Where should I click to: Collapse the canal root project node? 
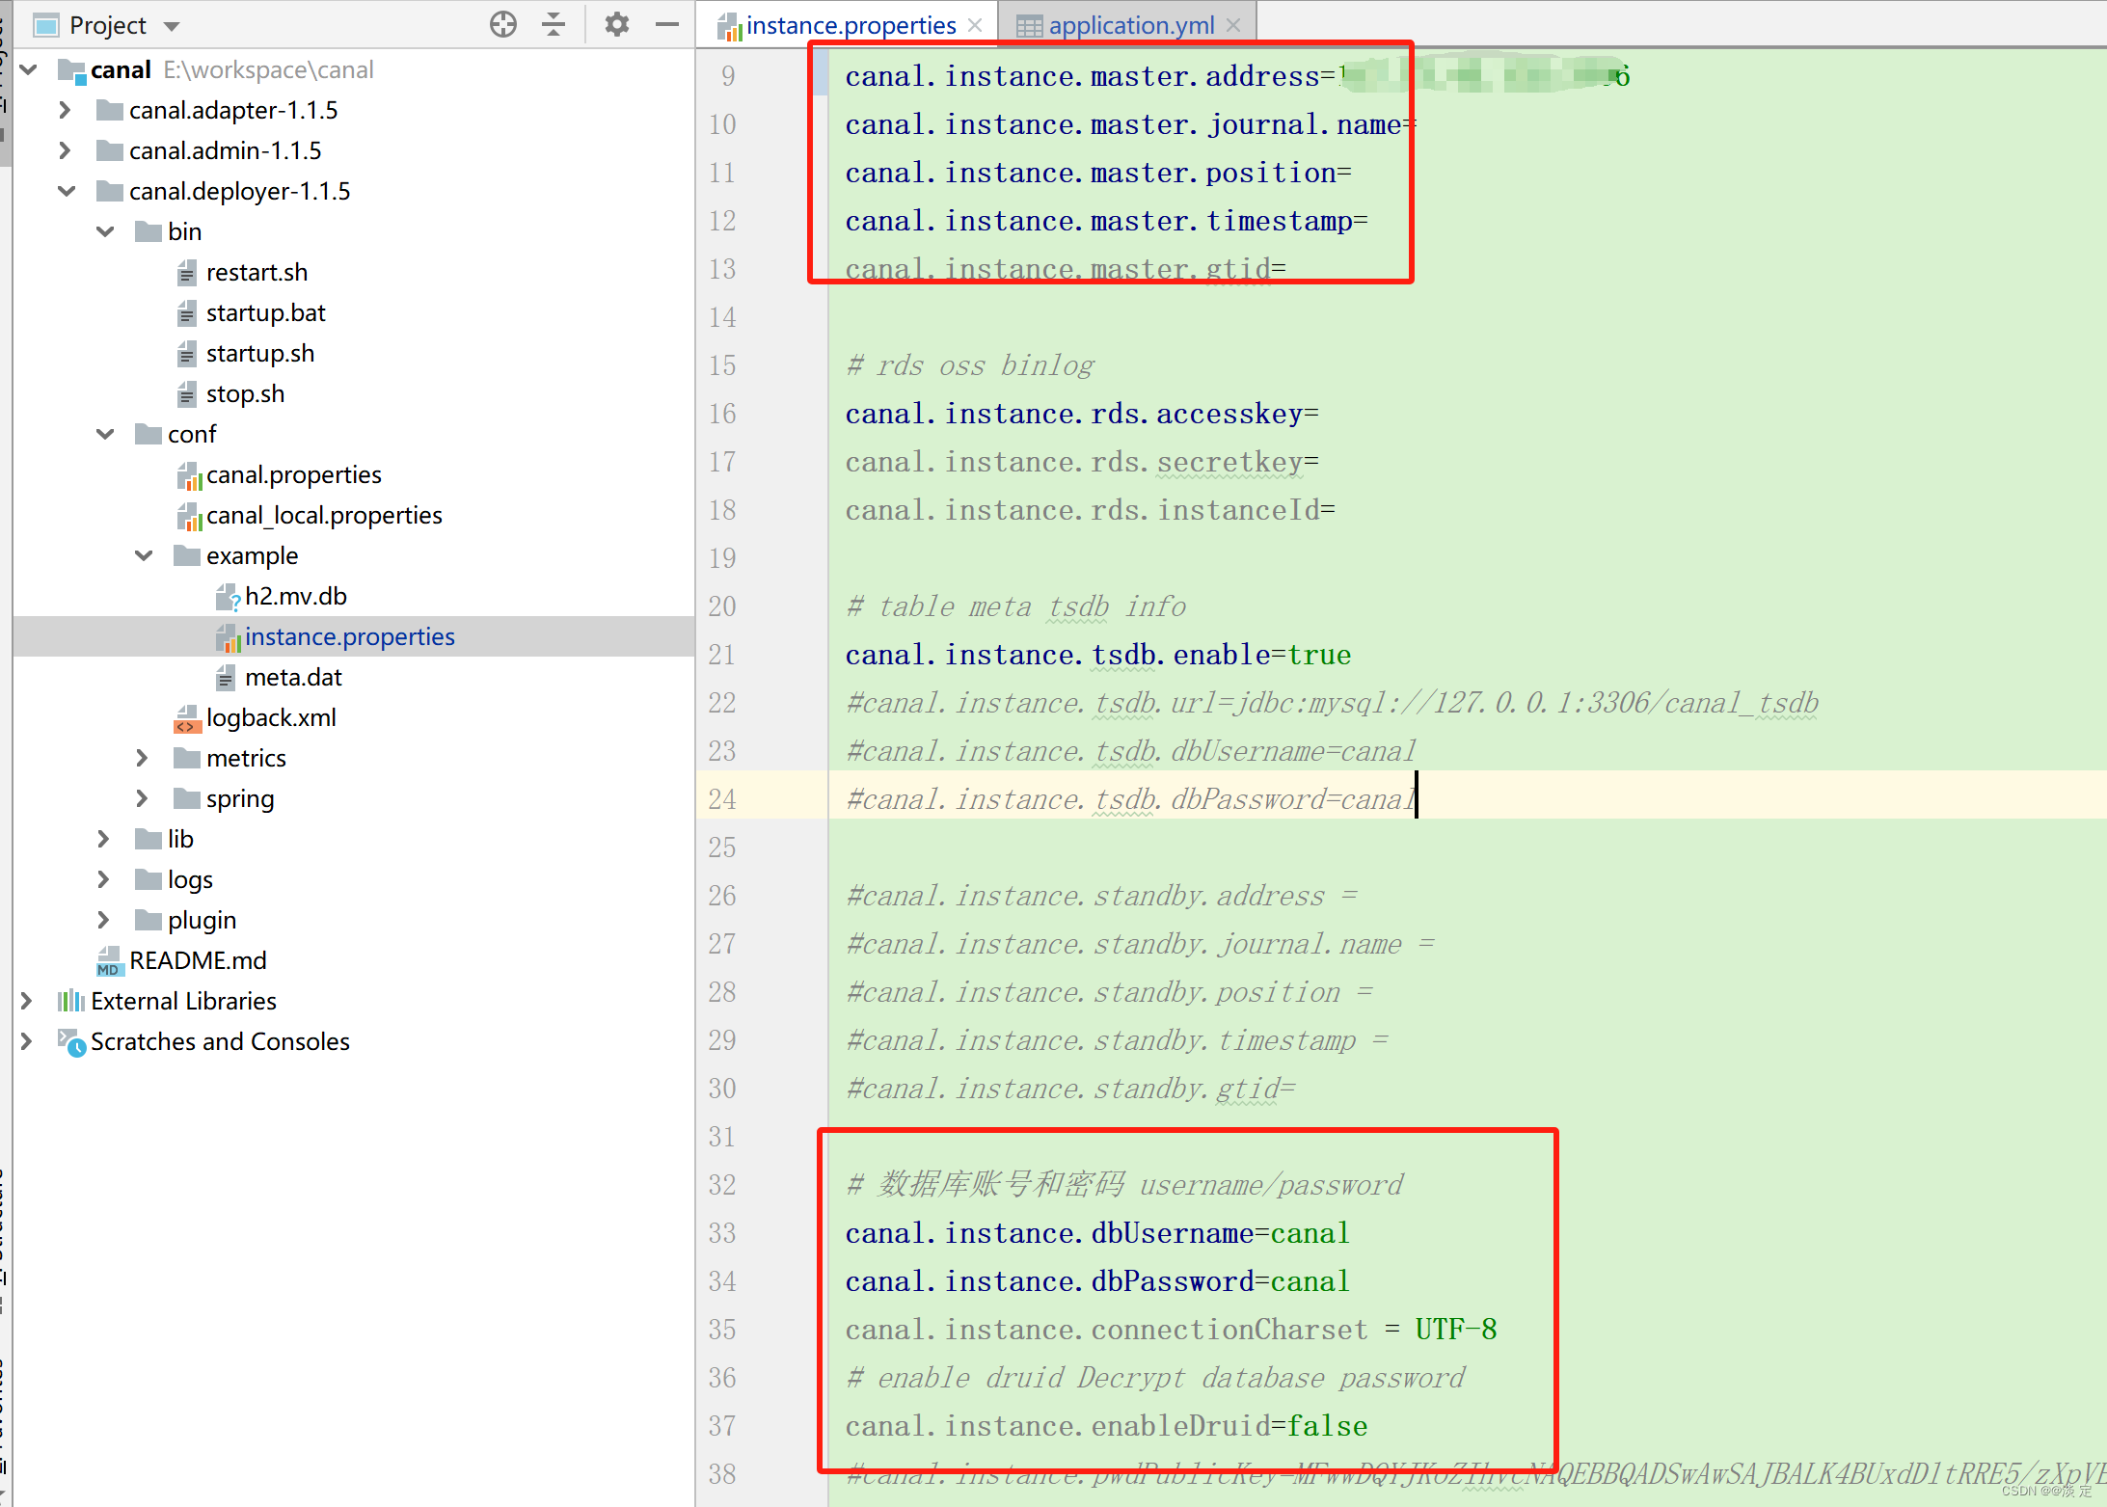(29, 69)
